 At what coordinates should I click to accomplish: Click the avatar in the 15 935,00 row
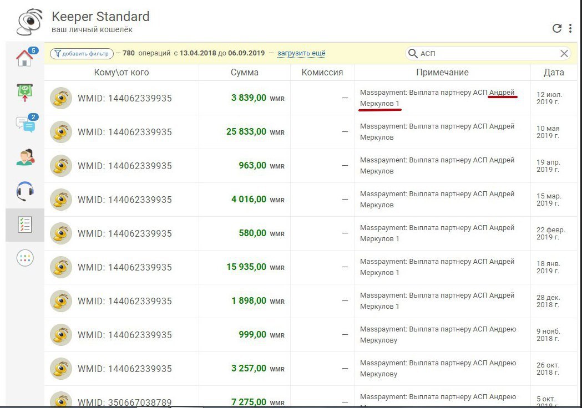click(61, 267)
